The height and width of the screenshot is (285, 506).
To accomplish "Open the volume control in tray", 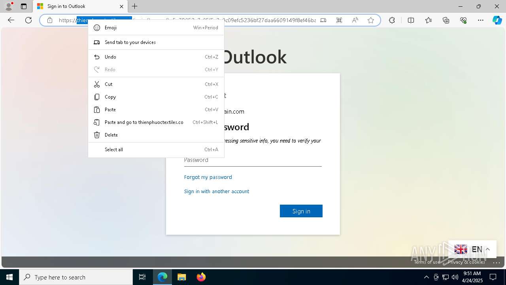I will (455, 277).
